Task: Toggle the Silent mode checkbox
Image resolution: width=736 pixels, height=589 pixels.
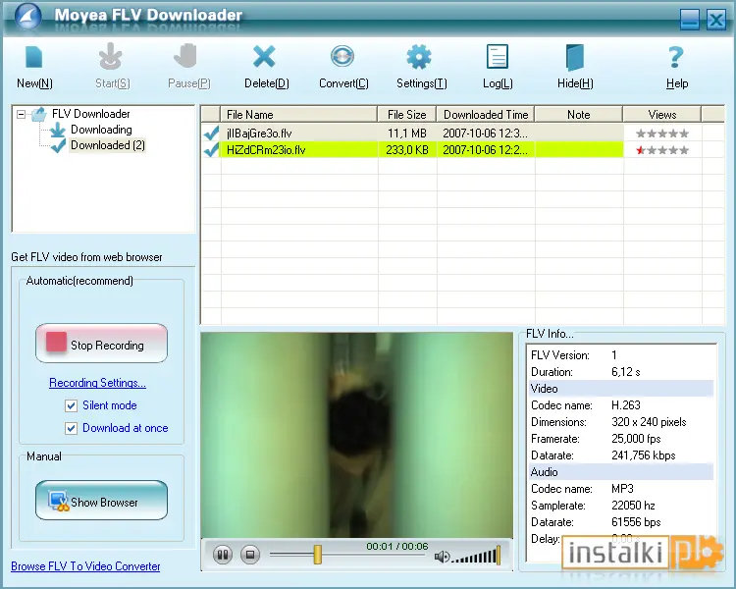Action: pyautogui.click(x=71, y=405)
